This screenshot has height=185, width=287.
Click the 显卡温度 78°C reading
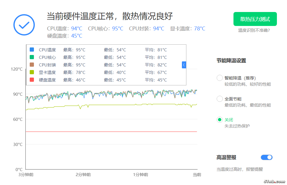(200, 28)
